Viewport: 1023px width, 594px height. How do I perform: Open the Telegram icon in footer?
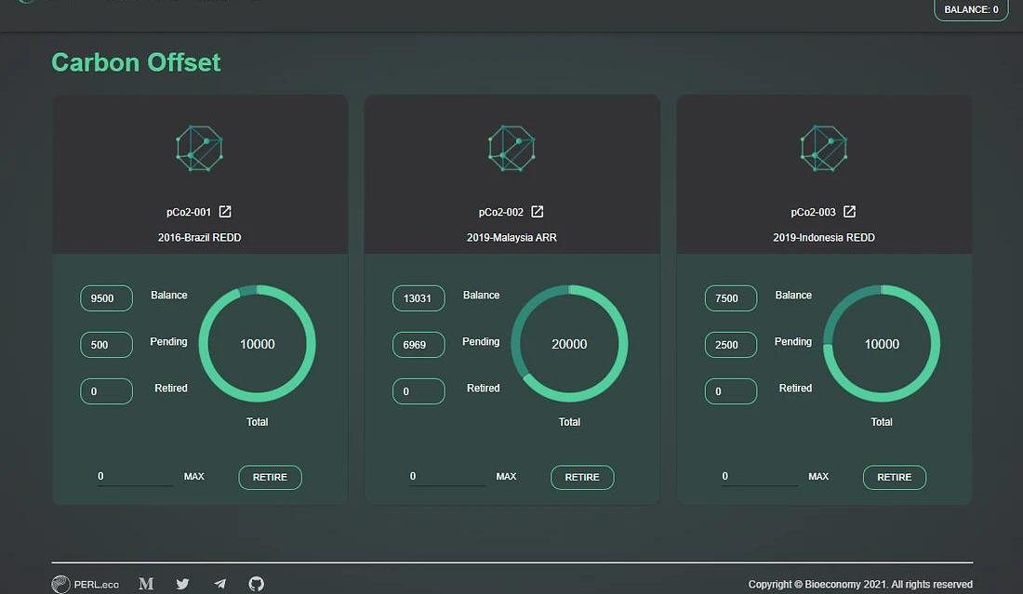pos(219,584)
